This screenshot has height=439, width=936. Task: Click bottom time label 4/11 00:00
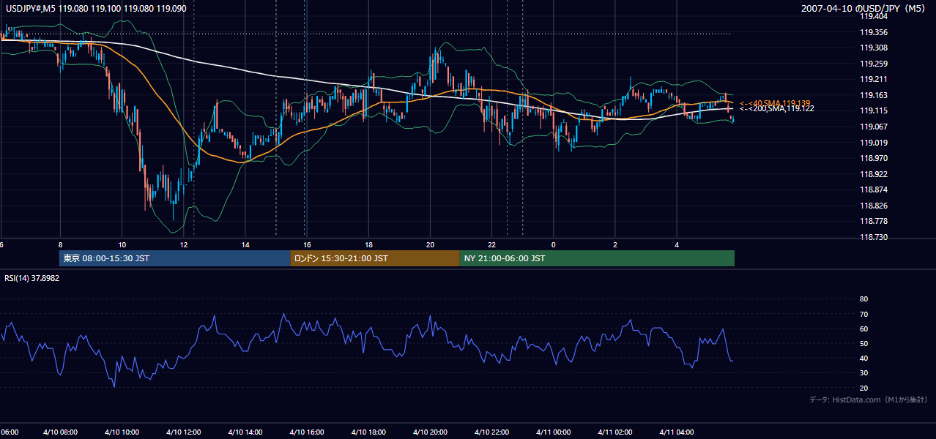pyautogui.click(x=553, y=432)
